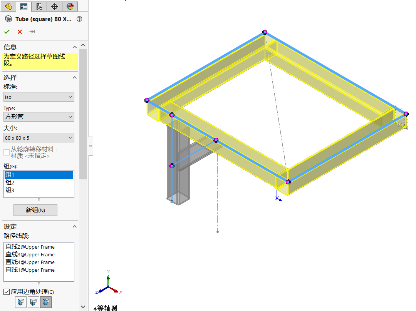The image size is (416, 311).
Task: Pin the Tube (square) PropertyManager
Action: (32, 32)
